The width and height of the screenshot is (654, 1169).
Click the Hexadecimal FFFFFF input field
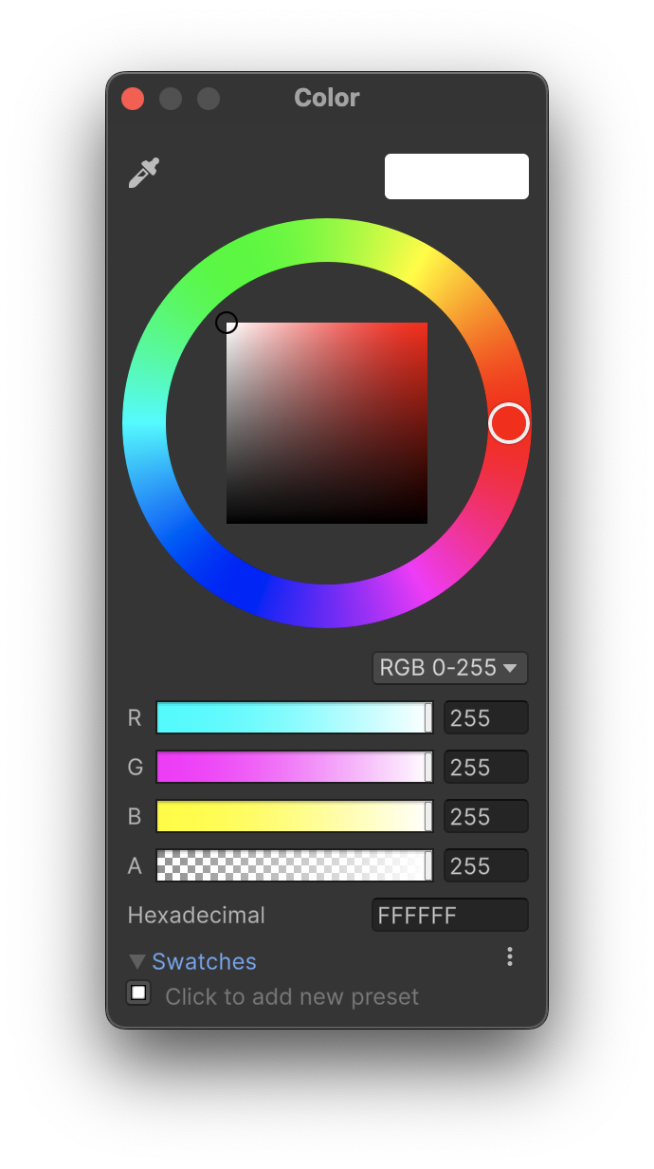coord(450,915)
